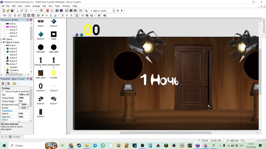Select Counter 2 in workspace tree
Viewport: 266px width, 149px height.
[x=14, y=70]
